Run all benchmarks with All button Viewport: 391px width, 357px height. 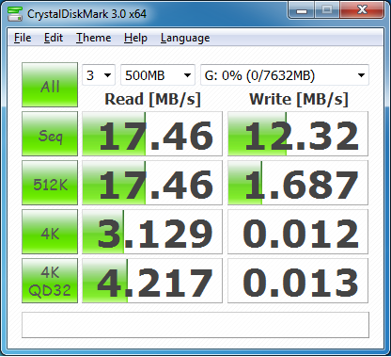pos(50,85)
